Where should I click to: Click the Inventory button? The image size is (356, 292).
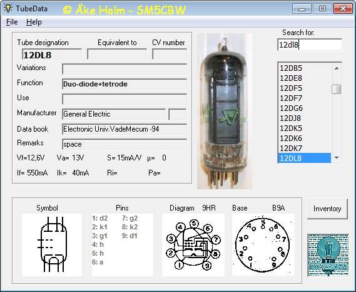coord(327,209)
